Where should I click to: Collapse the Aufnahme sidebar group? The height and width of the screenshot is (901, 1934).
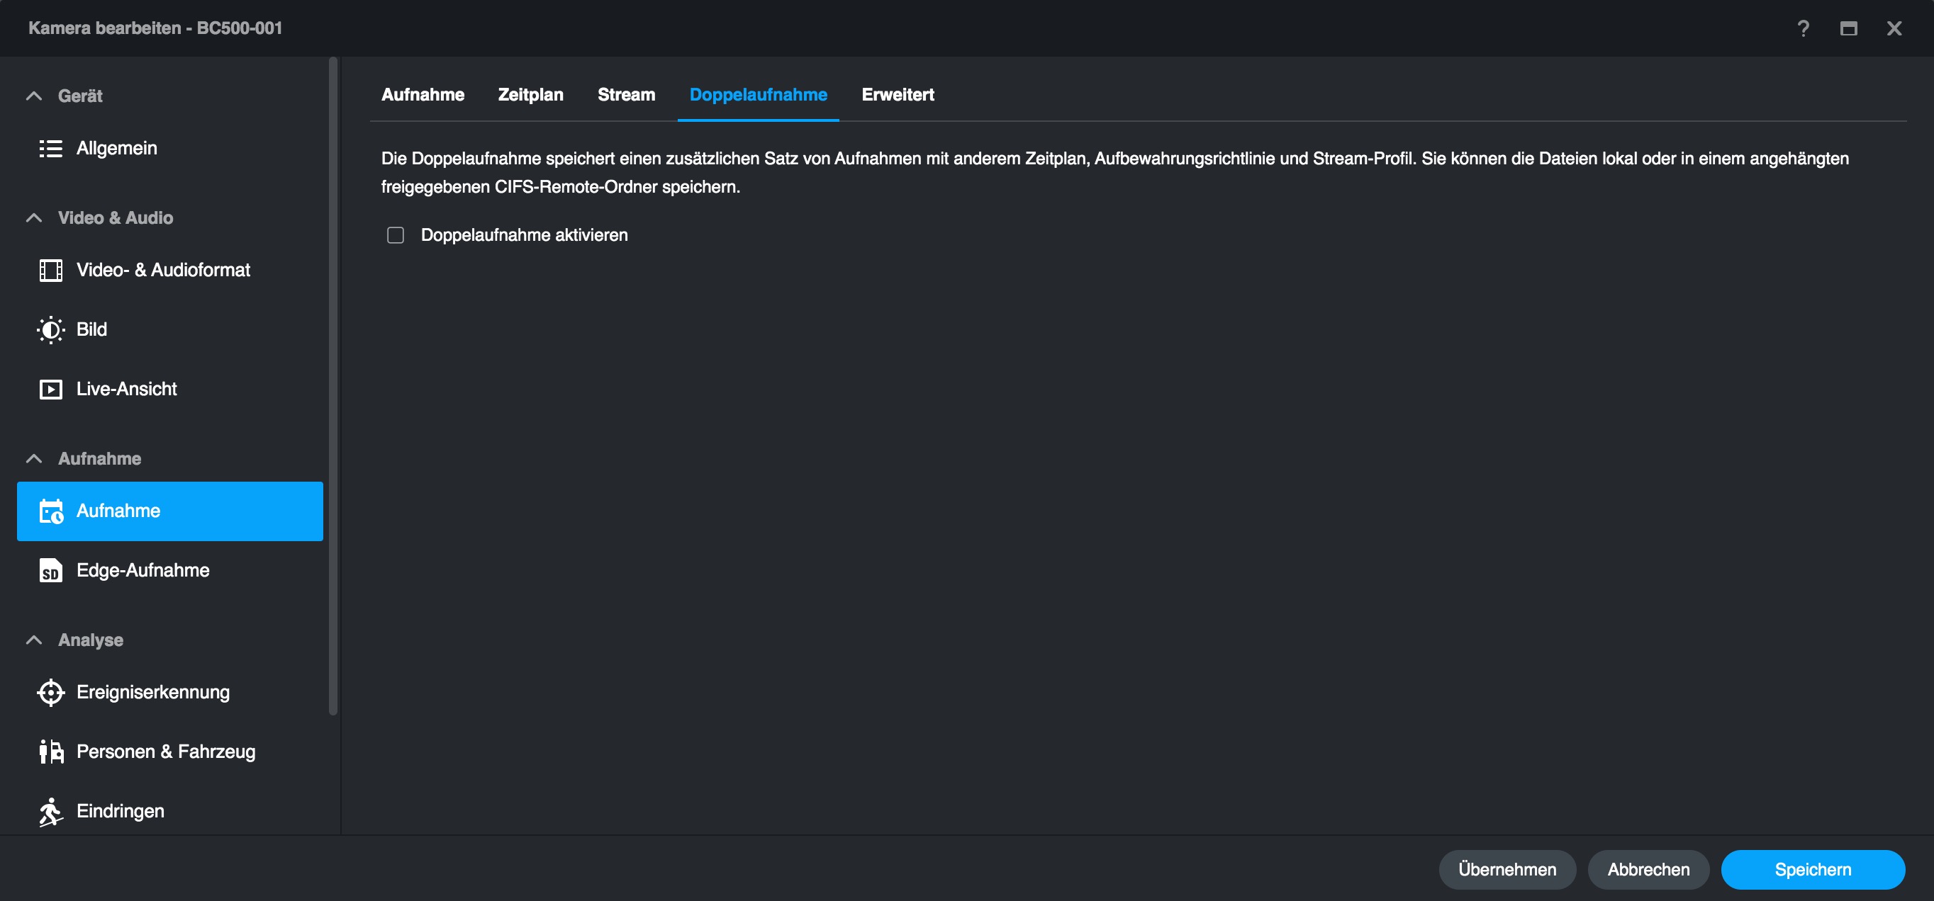[34, 458]
